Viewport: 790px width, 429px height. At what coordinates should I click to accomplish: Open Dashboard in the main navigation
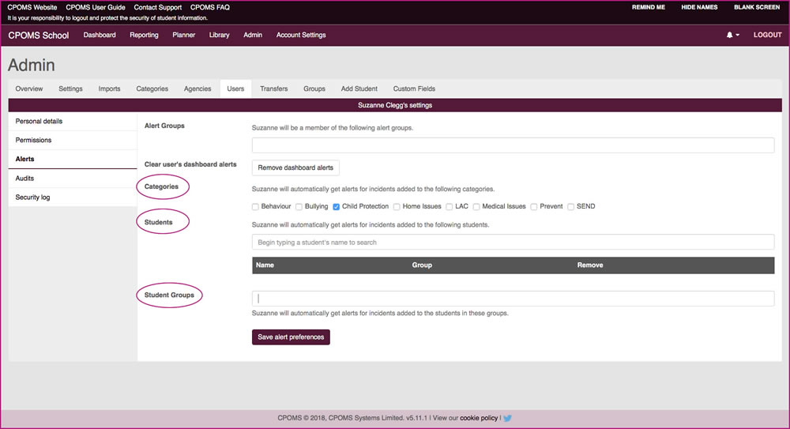100,35
